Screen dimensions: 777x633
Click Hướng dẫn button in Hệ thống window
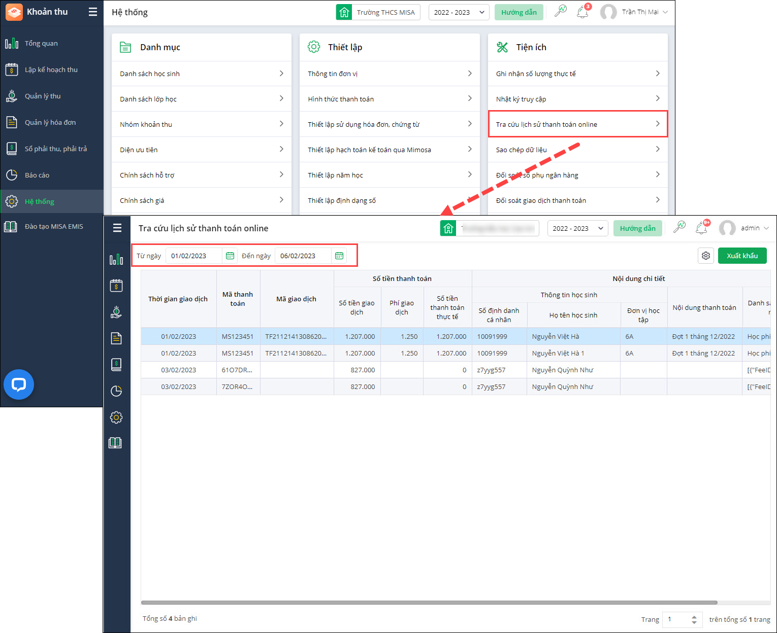pos(519,12)
